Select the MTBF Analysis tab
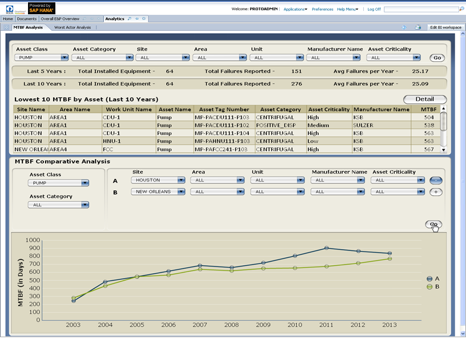This screenshot has height=338, width=466. (x=28, y=27)
